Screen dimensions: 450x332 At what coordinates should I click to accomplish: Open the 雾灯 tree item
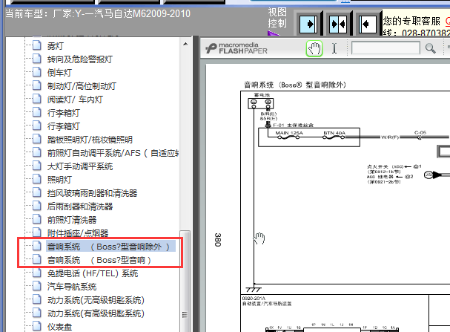56,46
